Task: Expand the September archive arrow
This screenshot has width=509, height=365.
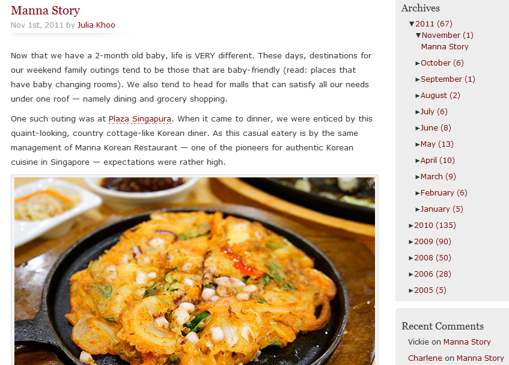Action: coord(418,79)
